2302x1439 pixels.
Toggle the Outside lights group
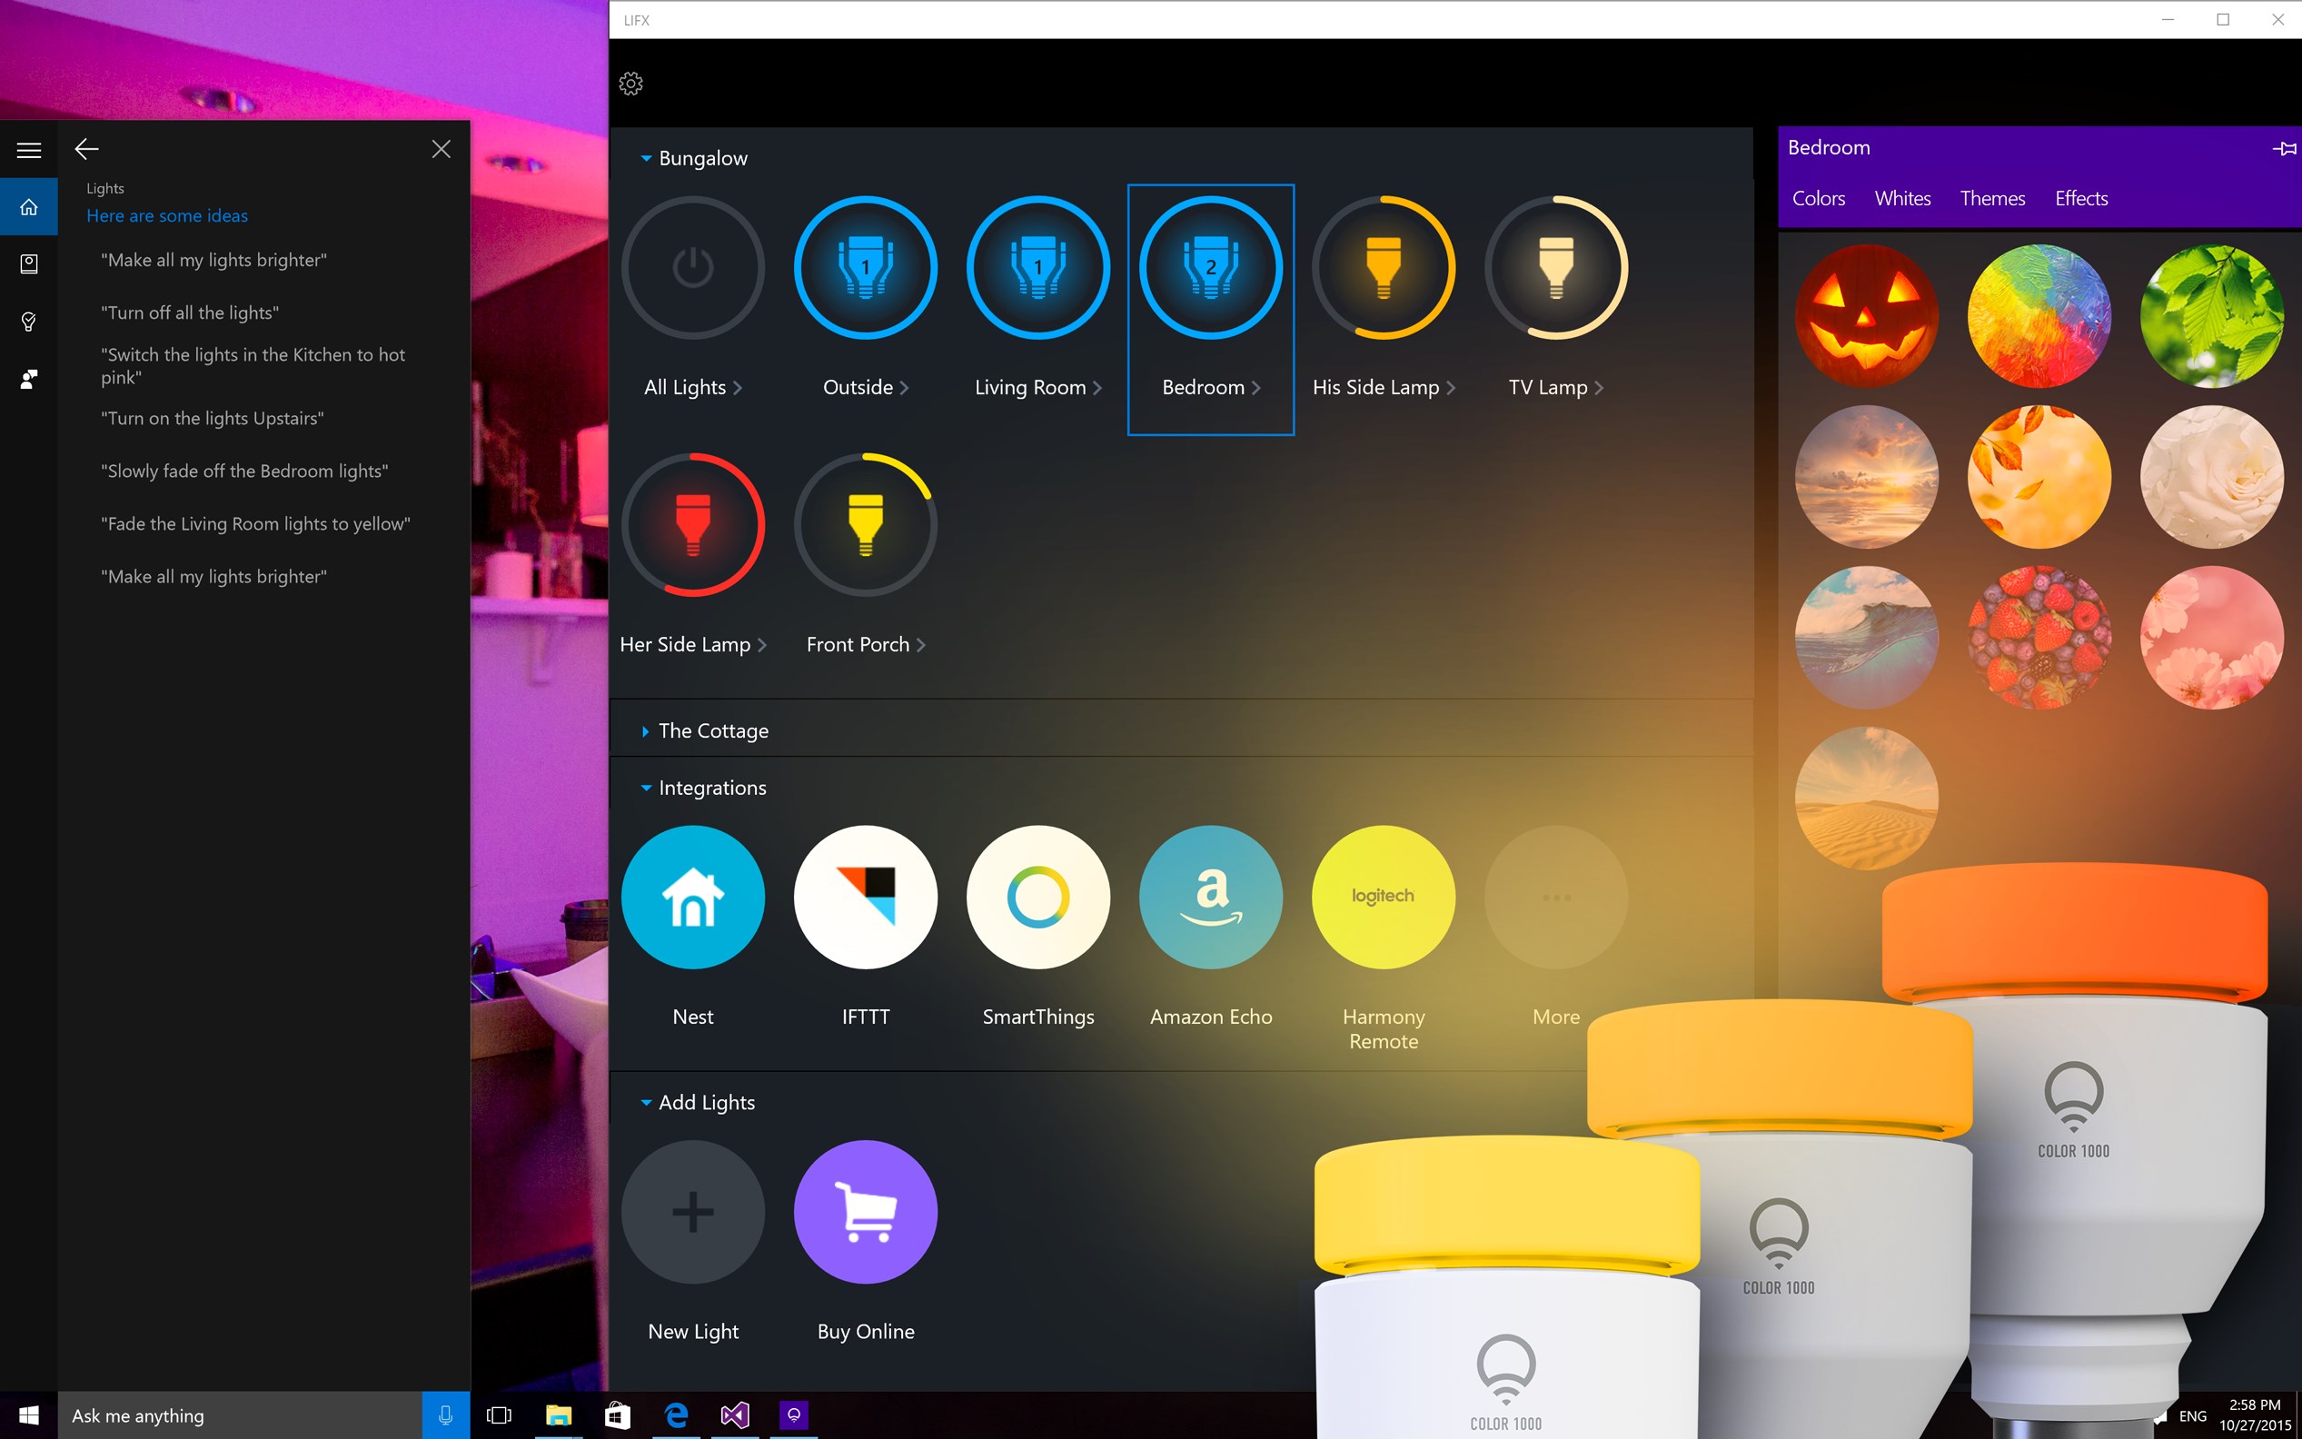pyautogui.click(x=865, y=267)
